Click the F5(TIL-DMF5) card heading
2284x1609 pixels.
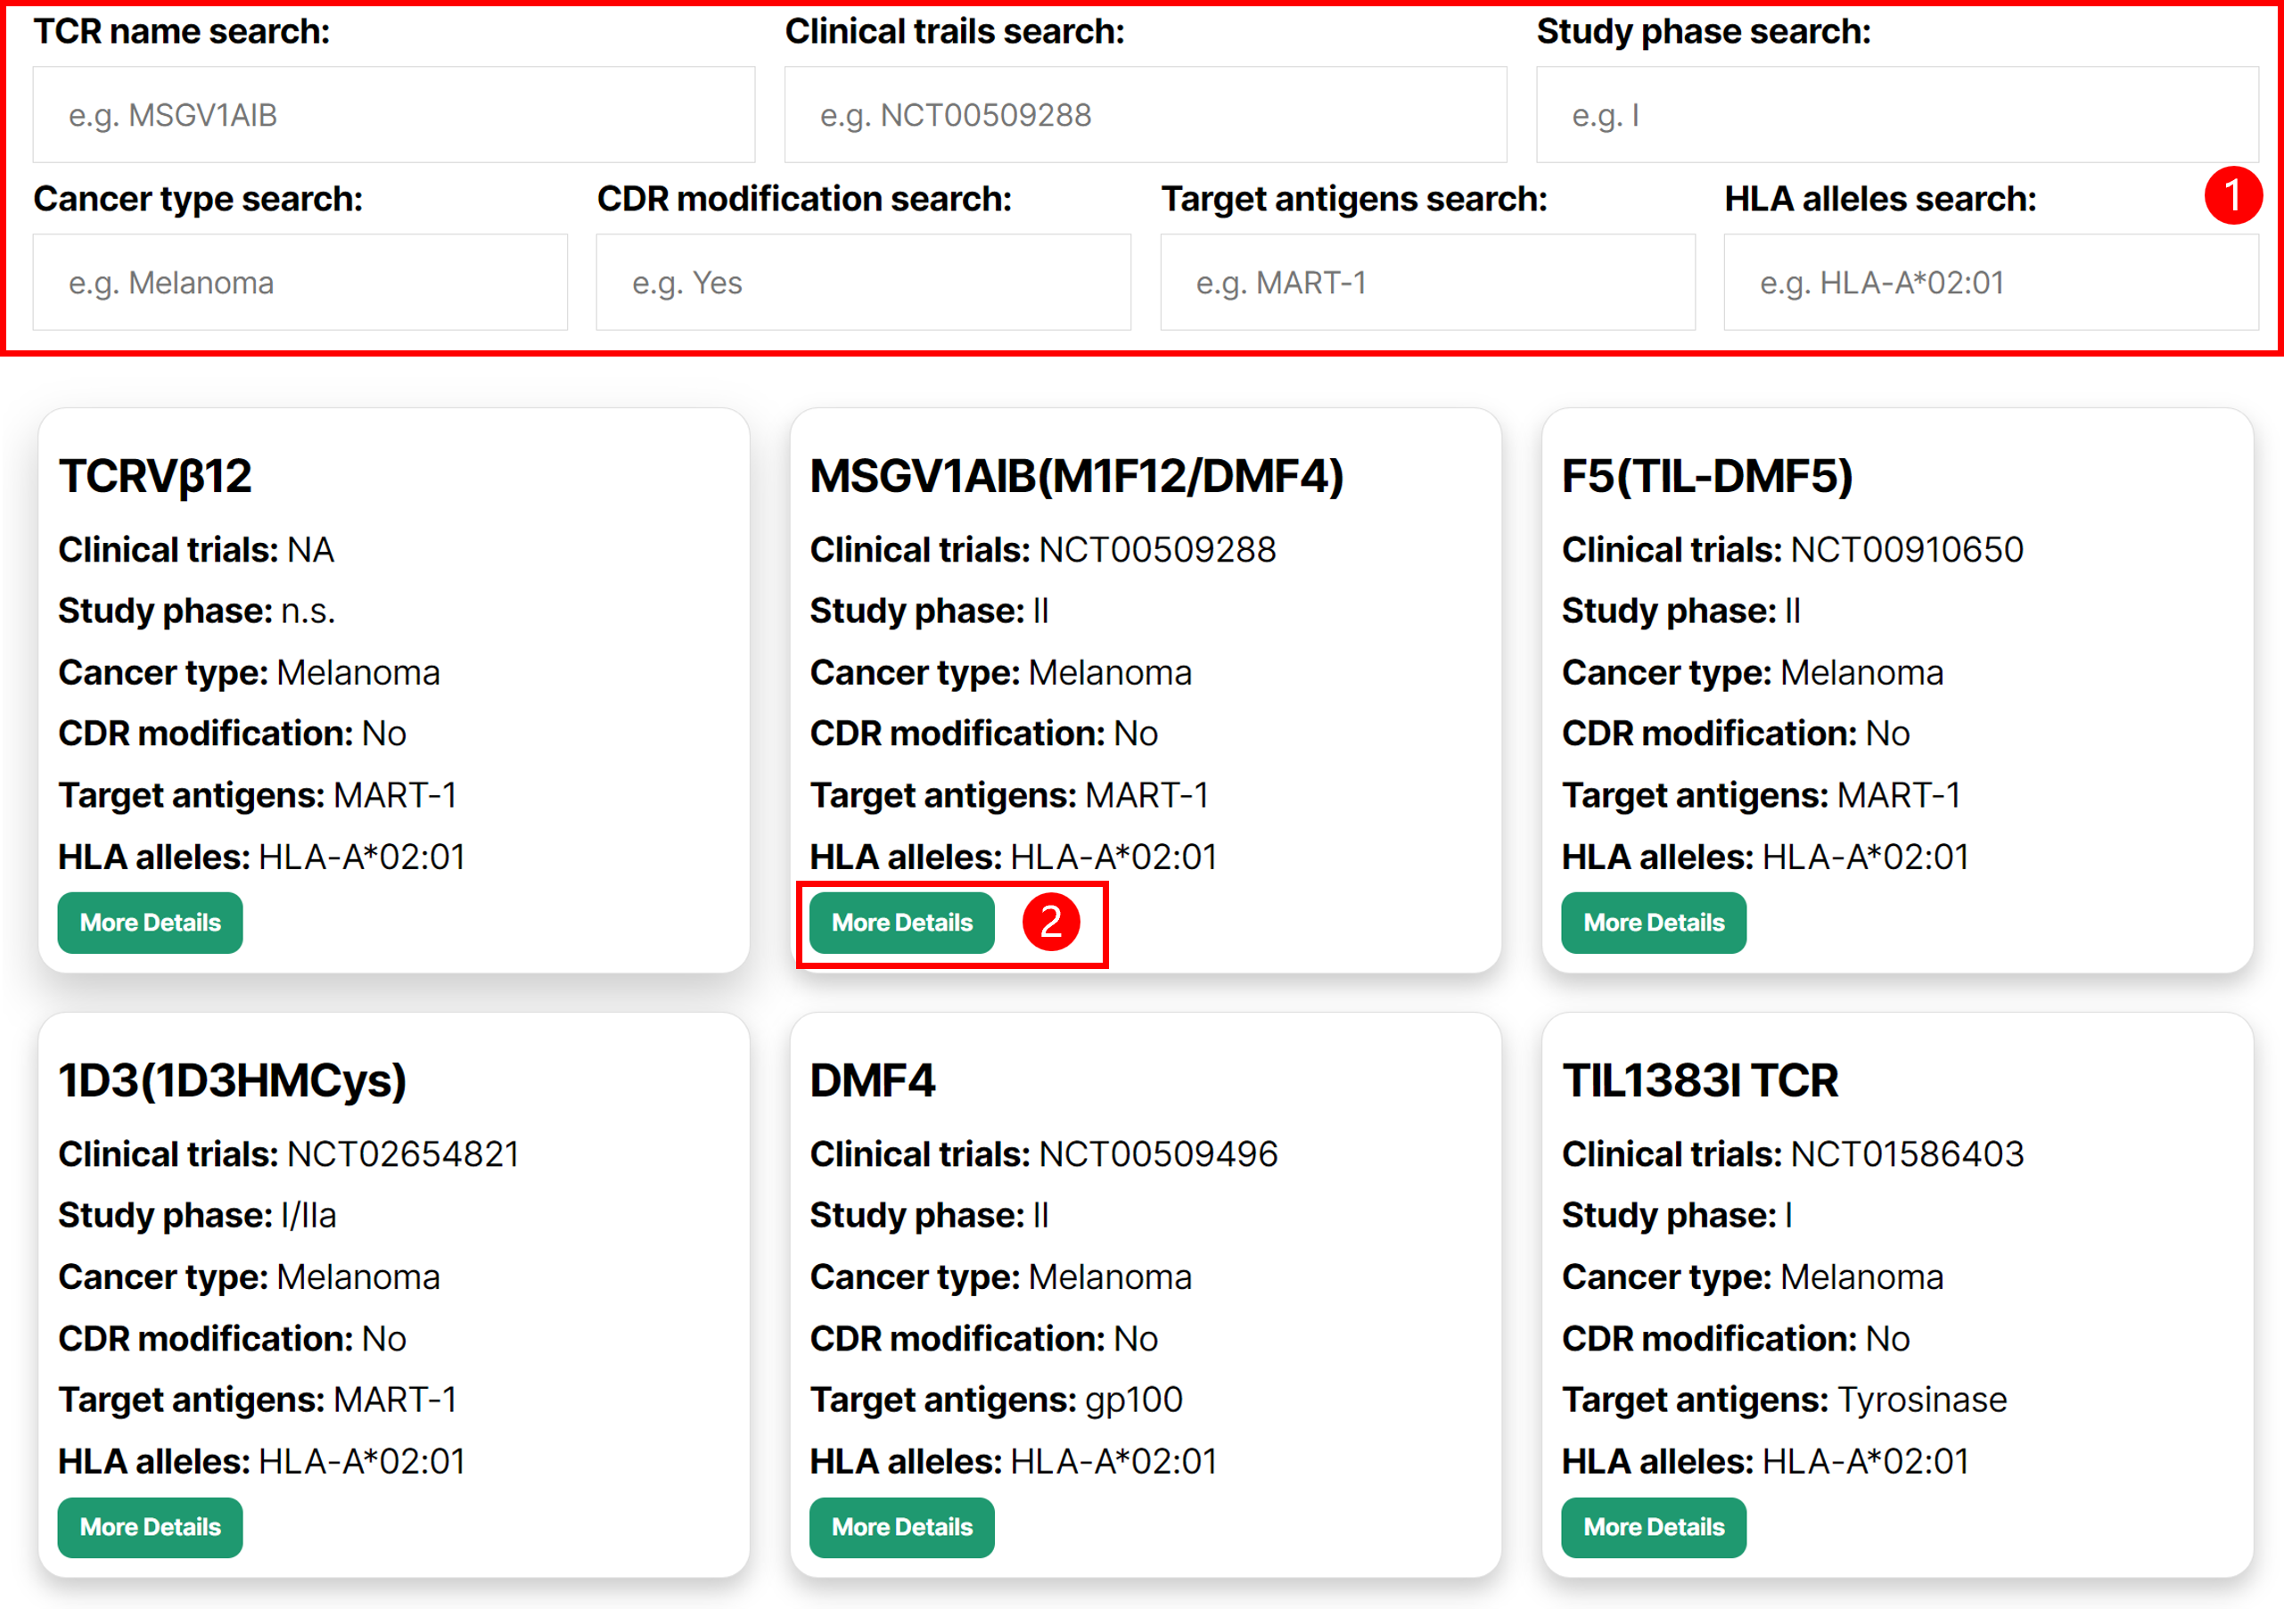tap(1707, 476)
